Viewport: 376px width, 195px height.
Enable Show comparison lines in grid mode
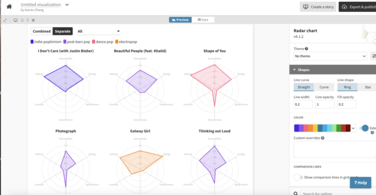click(x=298, y=177)
